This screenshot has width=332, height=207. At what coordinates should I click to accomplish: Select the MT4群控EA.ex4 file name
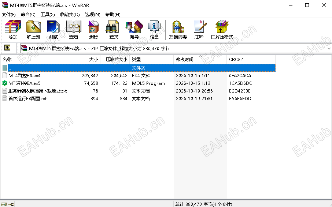click(24, 75)
